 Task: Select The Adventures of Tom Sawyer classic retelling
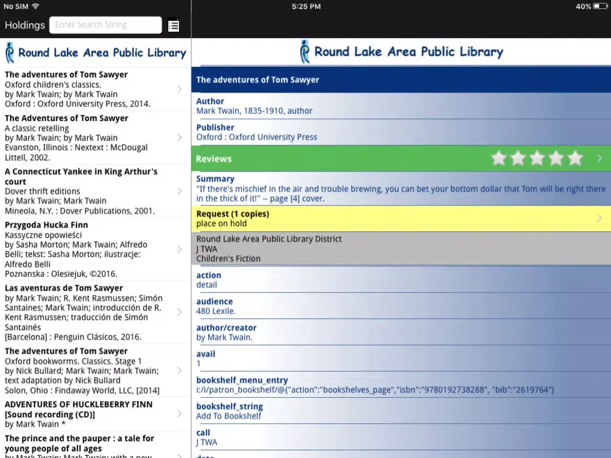[96, 138]
